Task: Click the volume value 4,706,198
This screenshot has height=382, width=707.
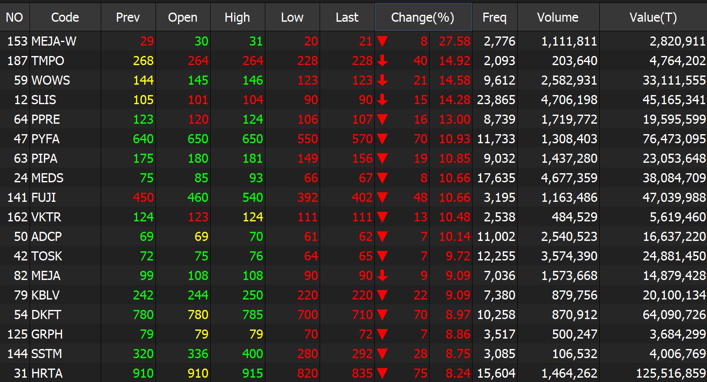Action: (569, 100)
